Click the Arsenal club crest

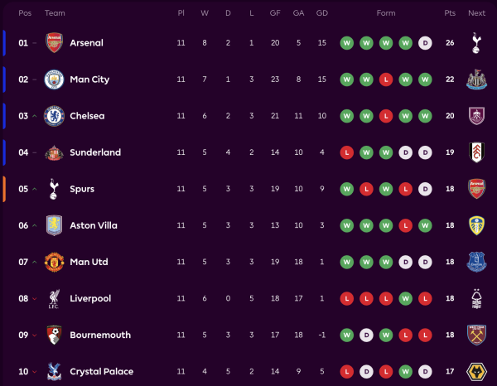(x=54, y=43)
